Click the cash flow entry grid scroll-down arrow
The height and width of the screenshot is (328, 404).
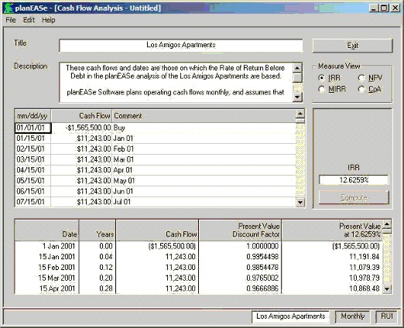(x=300, y=202)
